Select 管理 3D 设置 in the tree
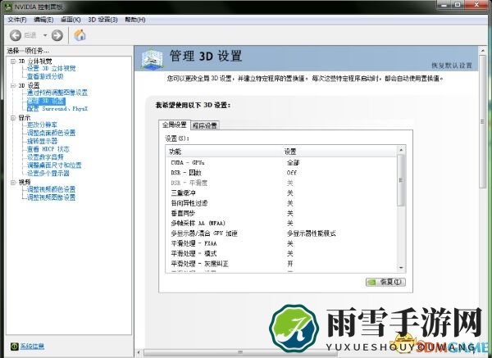 click(x=46, y=101)
